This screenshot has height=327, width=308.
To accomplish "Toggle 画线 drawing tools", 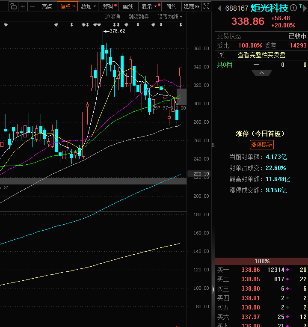I will coord(128,6).
